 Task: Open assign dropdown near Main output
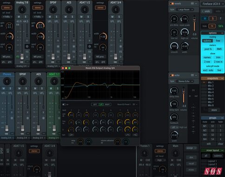coord(192,148)
